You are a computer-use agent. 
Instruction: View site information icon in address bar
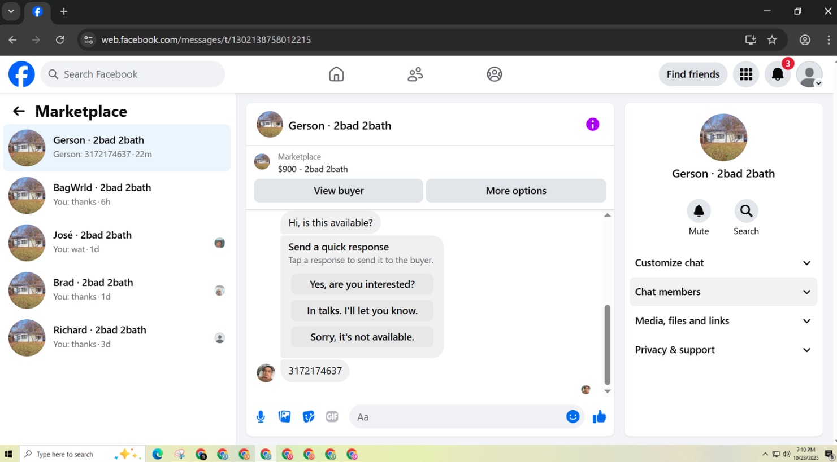(88, 39)
